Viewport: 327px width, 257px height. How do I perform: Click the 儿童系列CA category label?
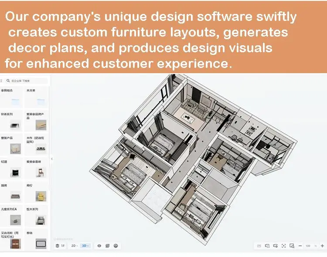pyautogui.click(x=9, y=209)
